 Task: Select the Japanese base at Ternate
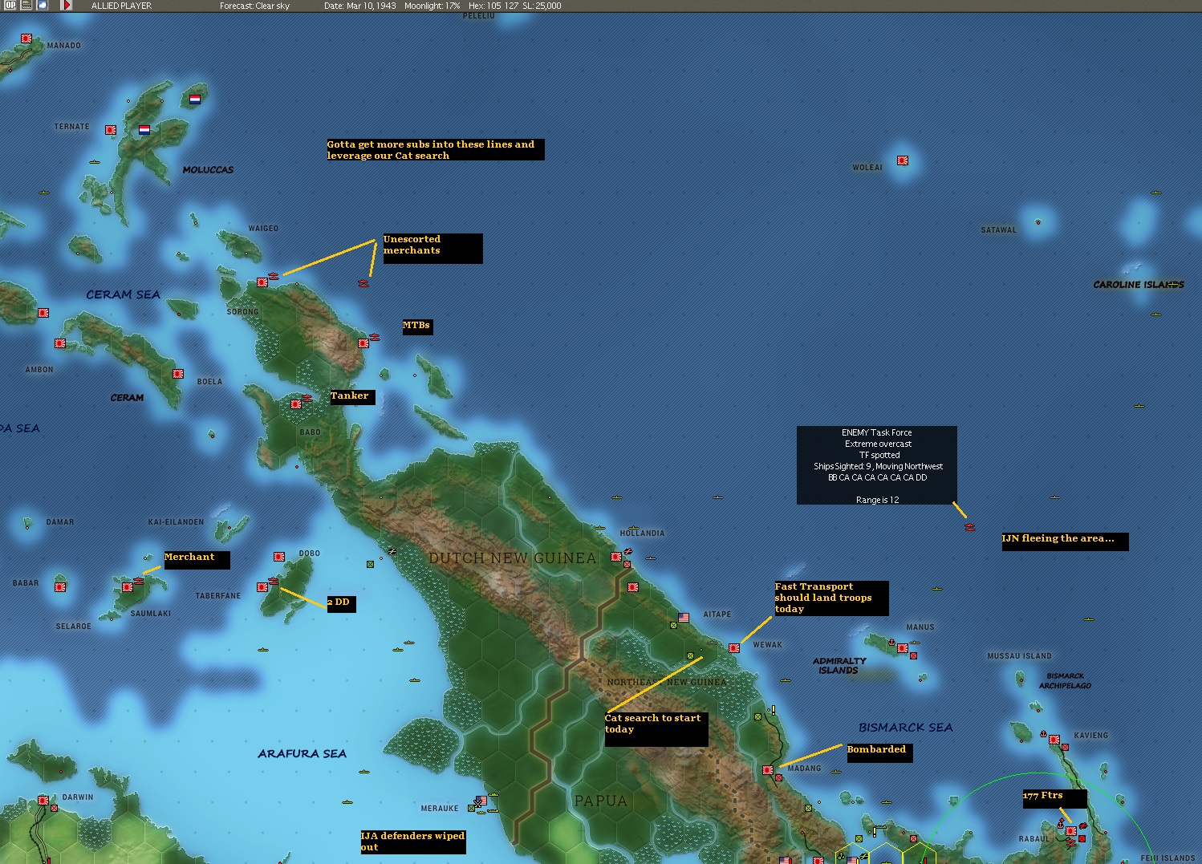(x=111, y=130)
